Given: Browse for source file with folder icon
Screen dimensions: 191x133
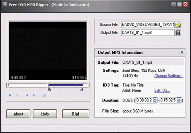Looking at the screenshot, I should 178,25.
